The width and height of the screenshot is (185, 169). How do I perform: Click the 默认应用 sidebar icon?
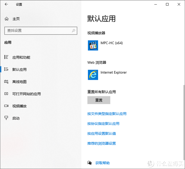click(x=6, y=69)
